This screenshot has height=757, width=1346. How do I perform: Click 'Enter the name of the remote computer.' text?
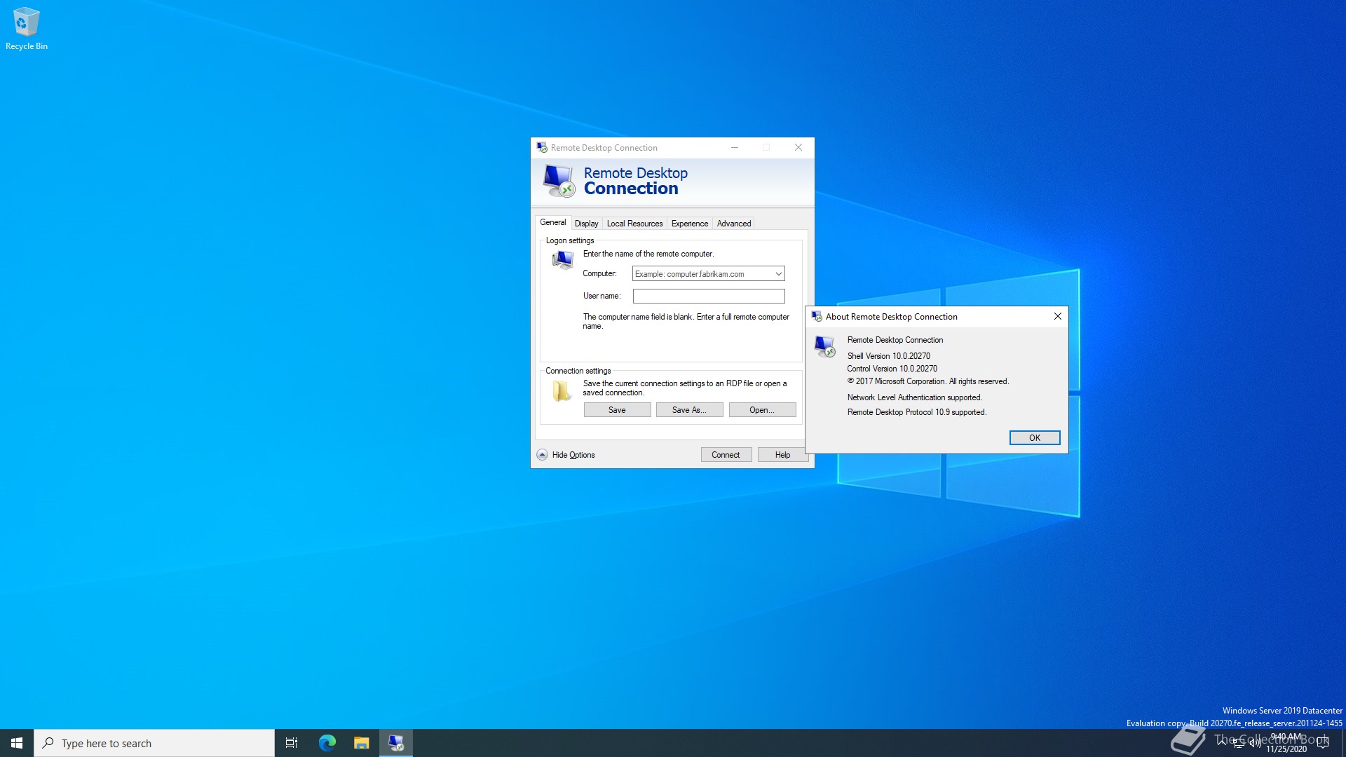[648, 254]
